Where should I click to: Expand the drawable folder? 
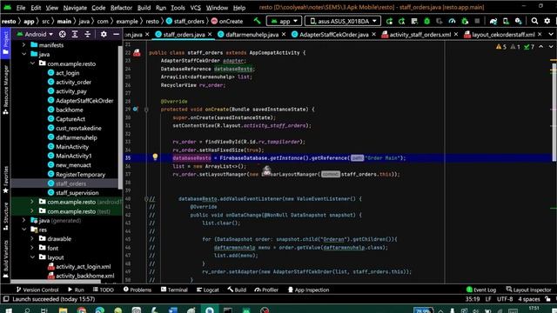(x=32, y=238)
